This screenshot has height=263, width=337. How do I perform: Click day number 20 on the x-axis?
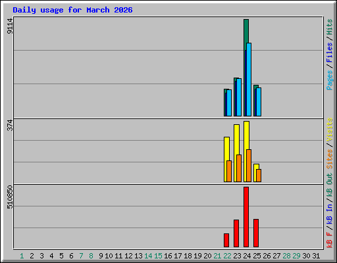point(207,256)
